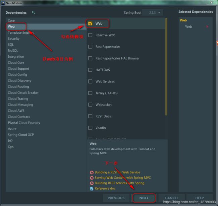Check the REST Docs checkbox

pyautogui.click(x=90, y=116)
